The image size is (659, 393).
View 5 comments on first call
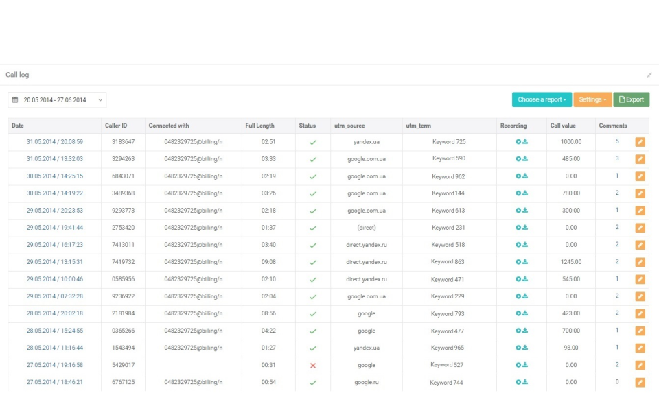coord(617,141)
